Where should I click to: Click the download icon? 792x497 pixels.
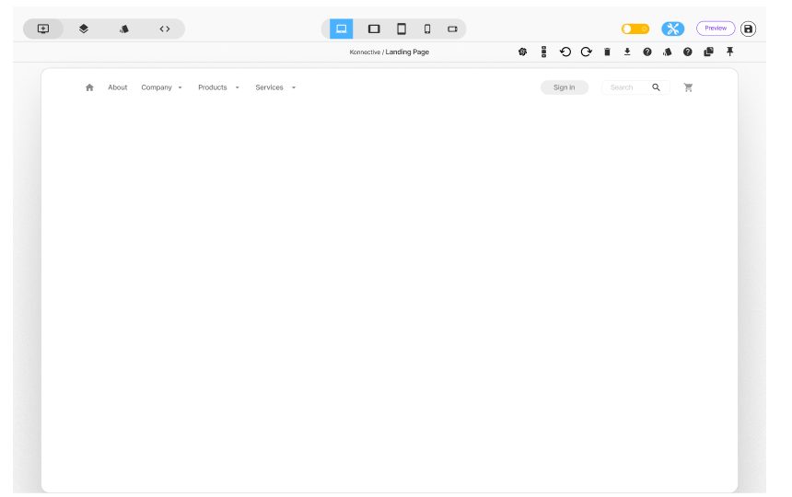[x=627, y=52]
